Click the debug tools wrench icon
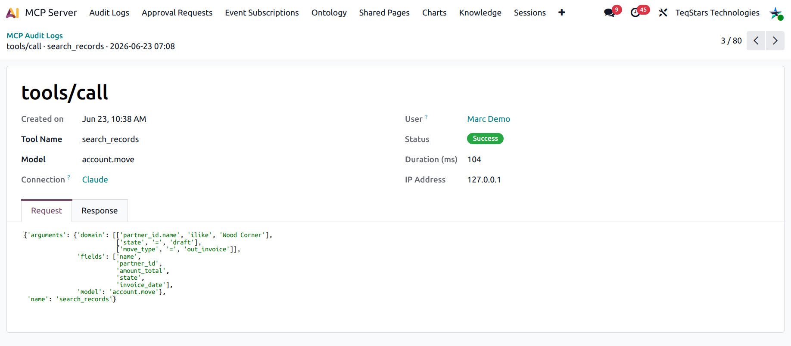This screenshot has width=791, height=346. coord(663,12)
